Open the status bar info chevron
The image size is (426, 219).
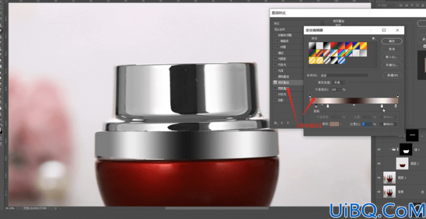[x=56, y=208]
